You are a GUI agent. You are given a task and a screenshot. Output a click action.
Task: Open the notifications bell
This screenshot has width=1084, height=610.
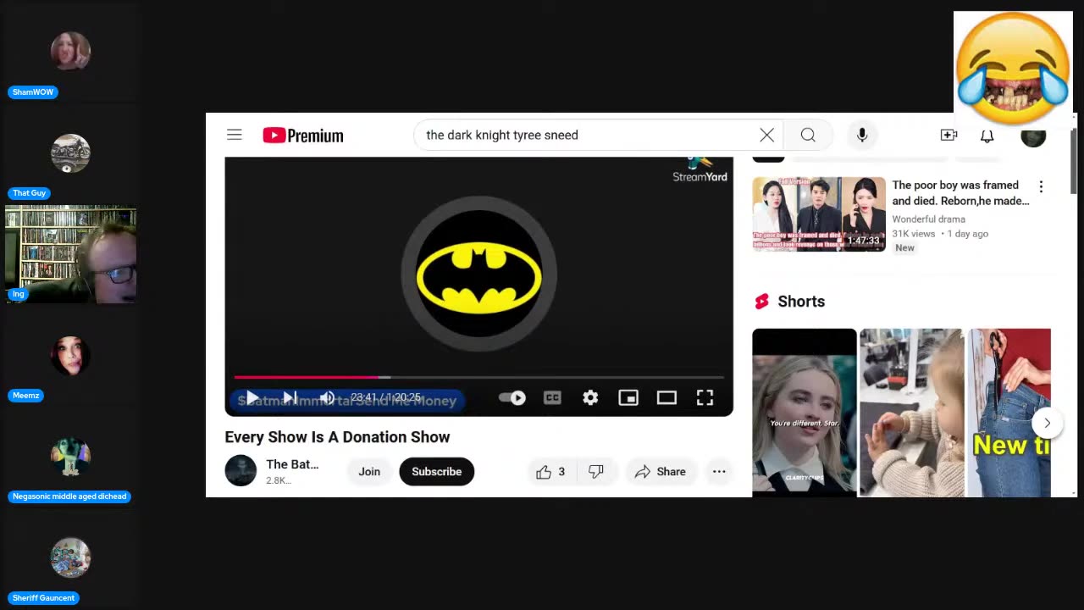[987, 136]
